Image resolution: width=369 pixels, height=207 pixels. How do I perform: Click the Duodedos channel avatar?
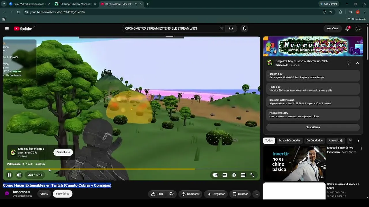click(7, 193)
